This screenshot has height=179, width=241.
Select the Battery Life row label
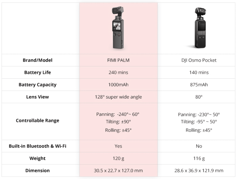click(38, 72)
